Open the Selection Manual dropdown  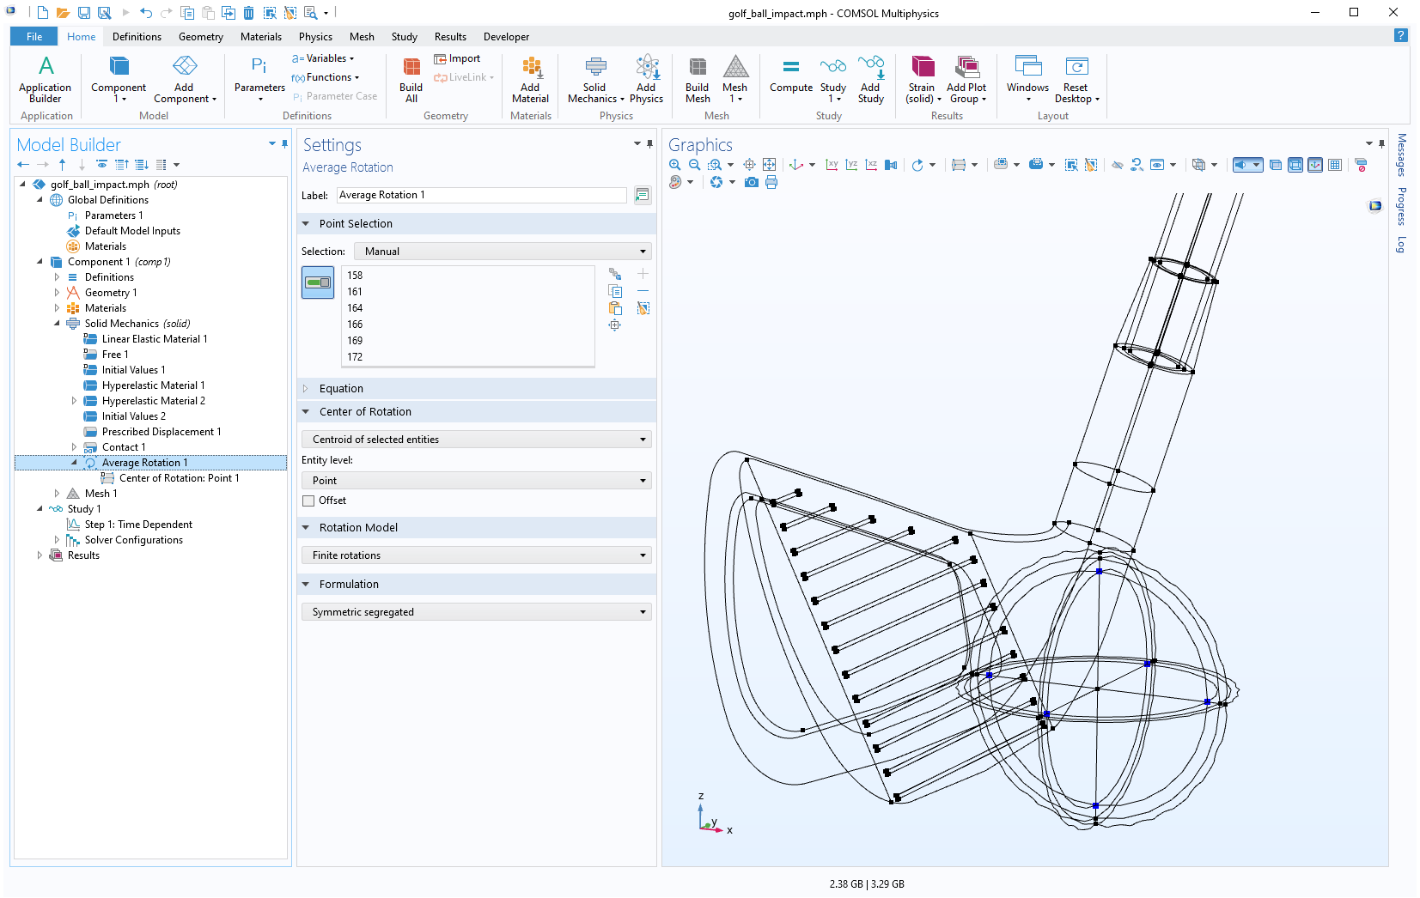coord(503,252)
